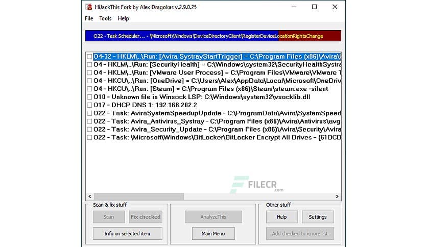Click the Help button under Other stuff
This screenshot has height=247, width=427.
281,217
